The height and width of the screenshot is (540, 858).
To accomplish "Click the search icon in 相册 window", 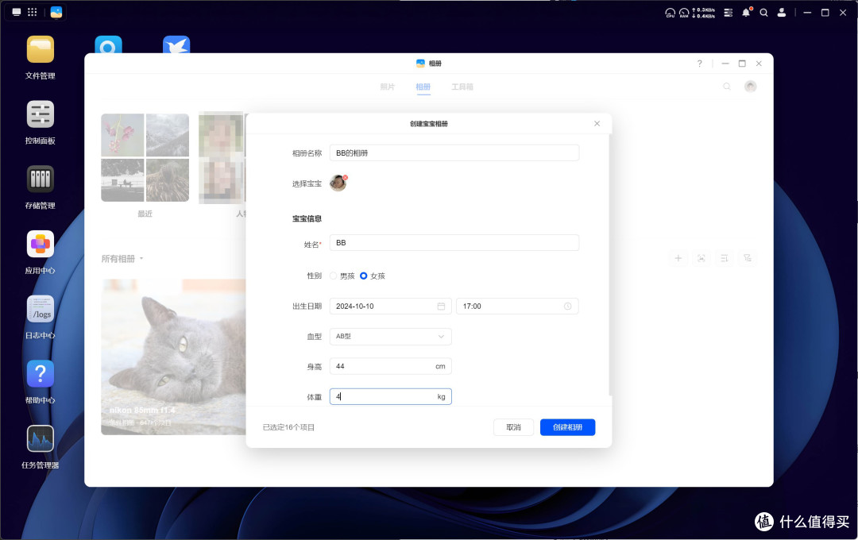I will [727, 87].
